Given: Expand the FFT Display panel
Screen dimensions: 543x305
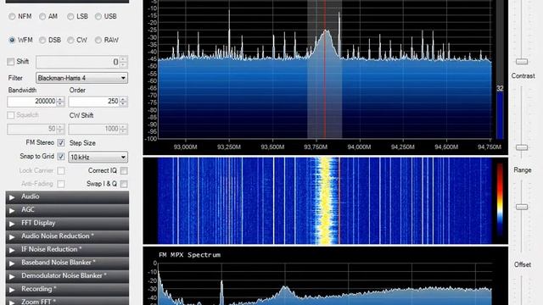Looking at the screenshot, I should pyautogui.click(x=67, y=223).
